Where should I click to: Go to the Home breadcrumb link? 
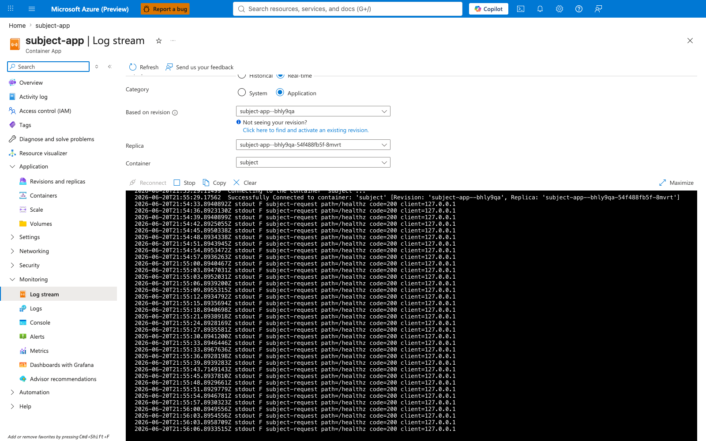pyautogui.click(x=17, y=26)
